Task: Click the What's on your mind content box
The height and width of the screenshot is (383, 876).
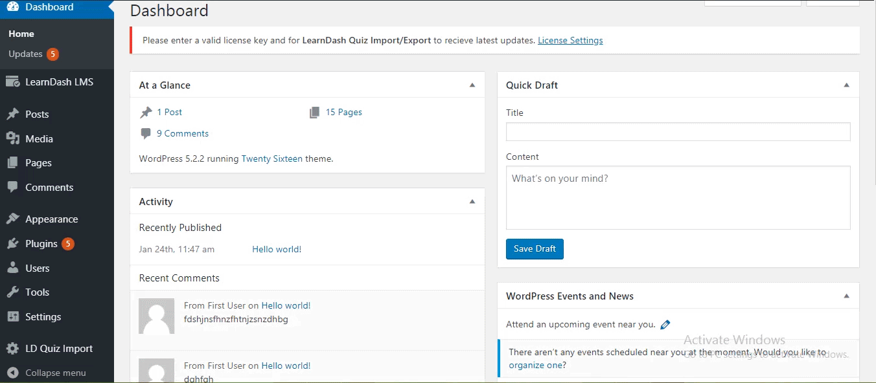Action: coord(678,198)
